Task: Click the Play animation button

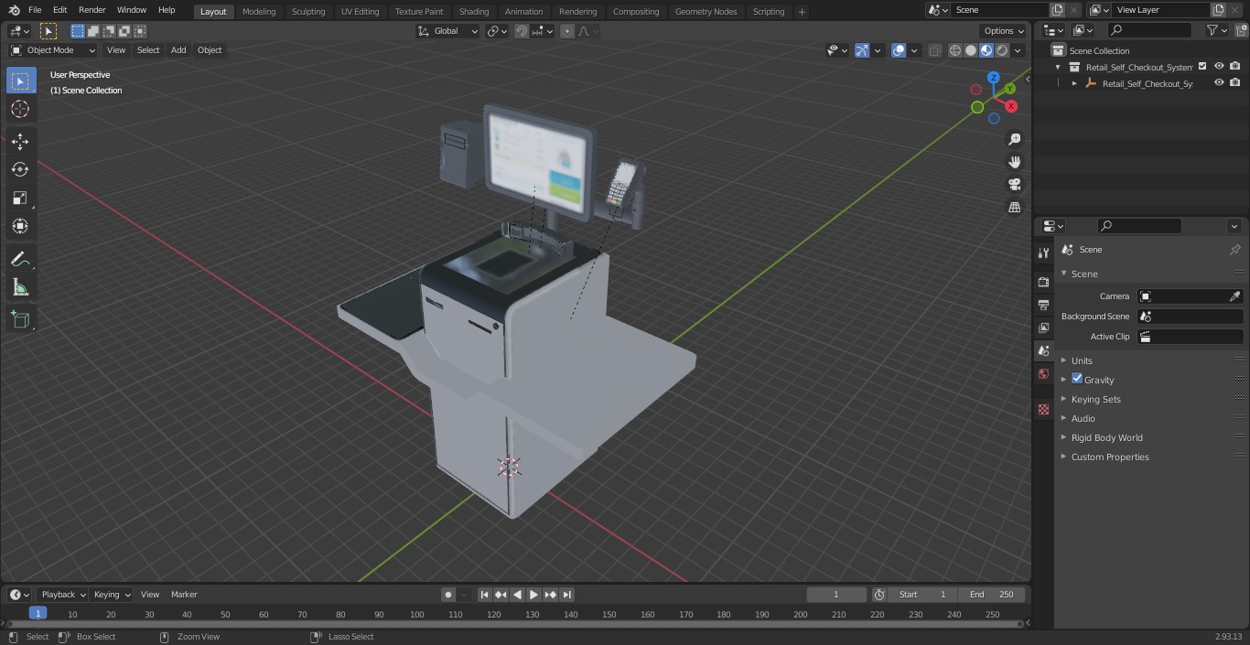Action: pyautogui.click(x=533, y=595)
